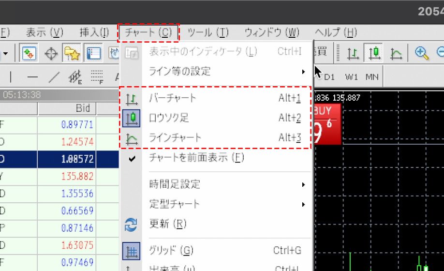The width and height of the screenshot is (444, 271).
Task: Select the line chart toolbar icon
Action: 396,53
